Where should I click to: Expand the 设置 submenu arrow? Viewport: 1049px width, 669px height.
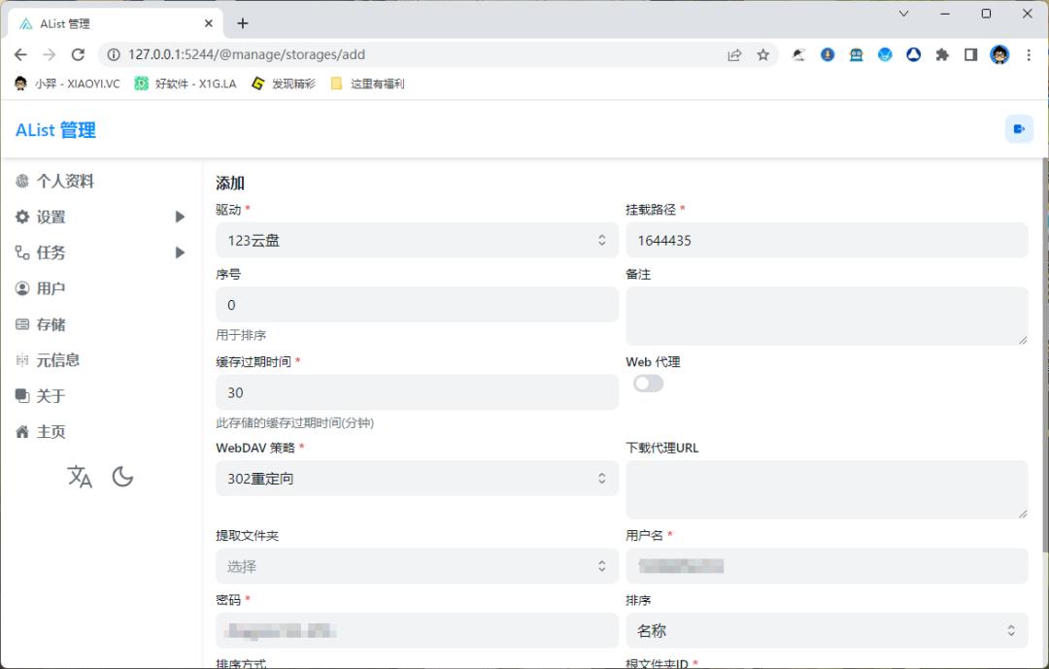pos(180,217)
